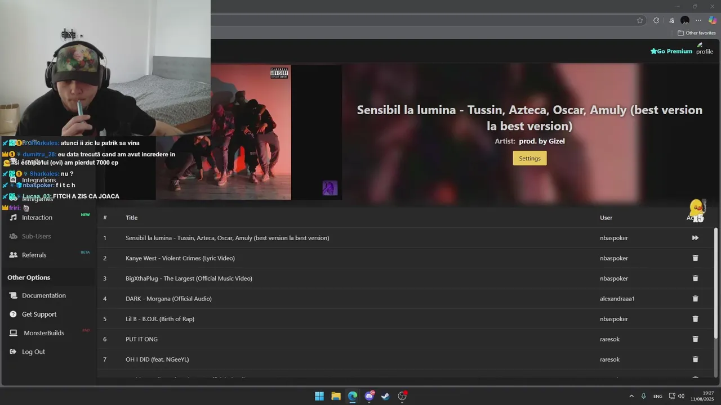Open Documentation in the sidebar
Image resolution: width=721 pixels, height=405 pixels.
44,295
